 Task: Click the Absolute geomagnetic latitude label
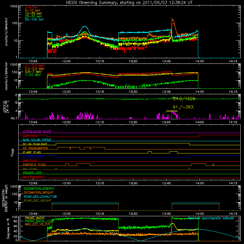211,218
